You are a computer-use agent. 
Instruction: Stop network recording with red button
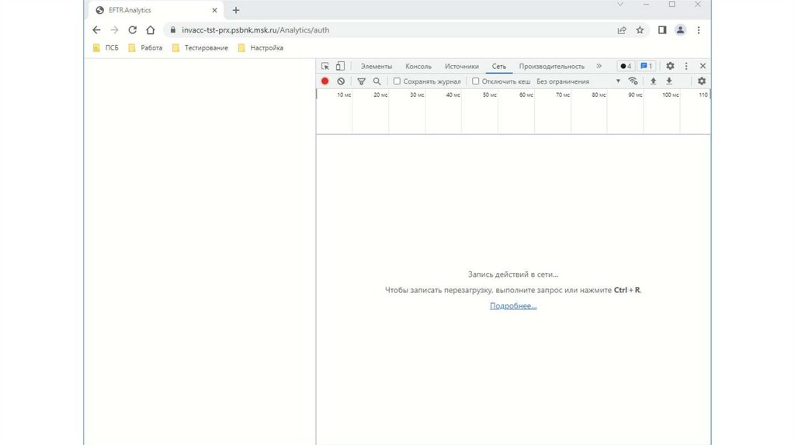(325, 81)
